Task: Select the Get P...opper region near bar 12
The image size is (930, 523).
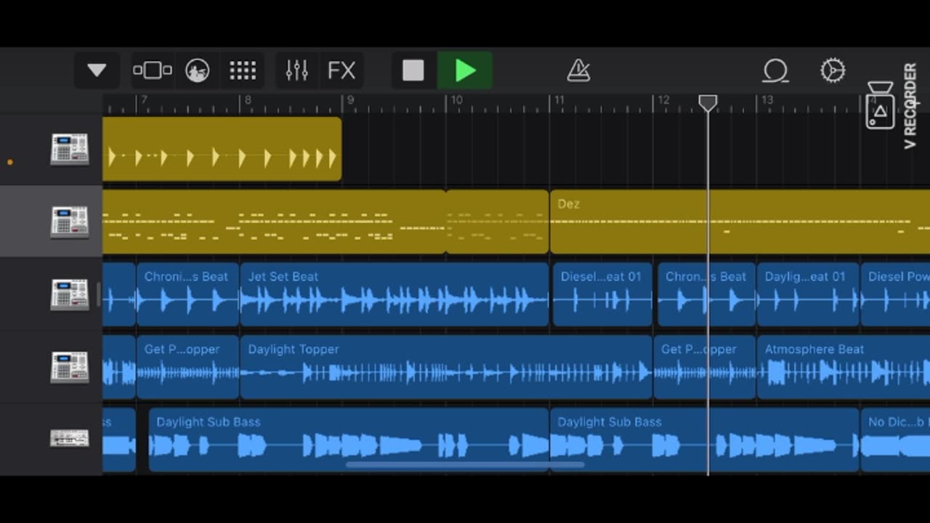Action: pyautogui.click(x=705, y=367)
